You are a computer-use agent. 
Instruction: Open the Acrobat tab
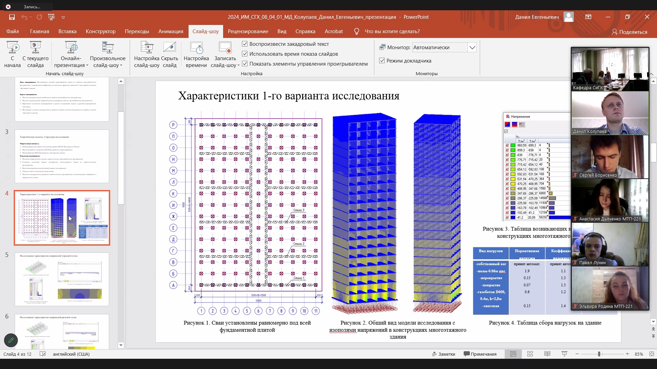tap(334, 31)
